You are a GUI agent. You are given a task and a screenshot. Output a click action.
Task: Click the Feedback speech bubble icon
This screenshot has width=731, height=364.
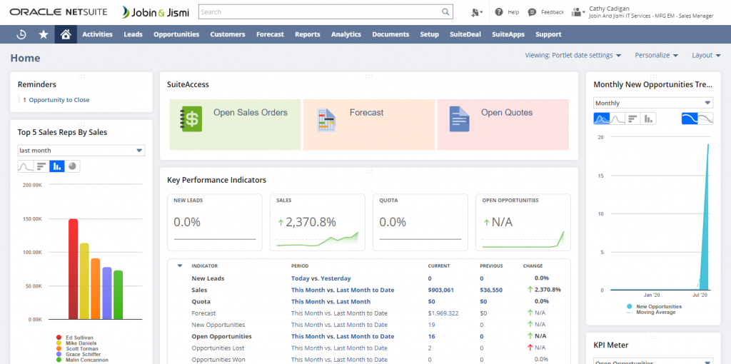click(x=532, y=12)
